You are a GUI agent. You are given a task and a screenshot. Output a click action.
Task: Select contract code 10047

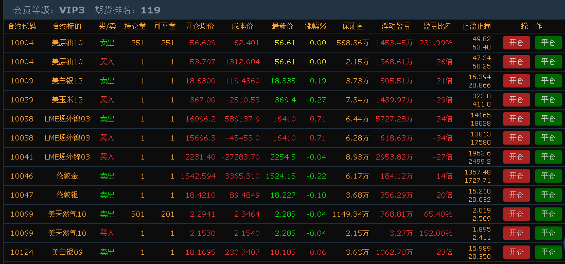click(x=22, y=195)
